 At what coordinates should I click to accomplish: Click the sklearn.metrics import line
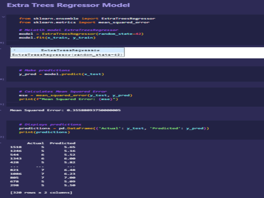click(x=84, y=22)
